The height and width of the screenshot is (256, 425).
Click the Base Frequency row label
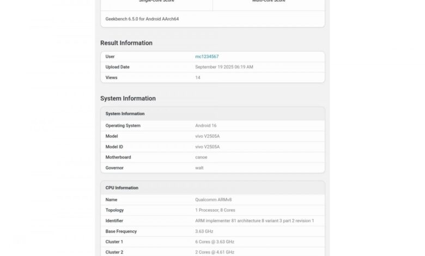(121, 231)
